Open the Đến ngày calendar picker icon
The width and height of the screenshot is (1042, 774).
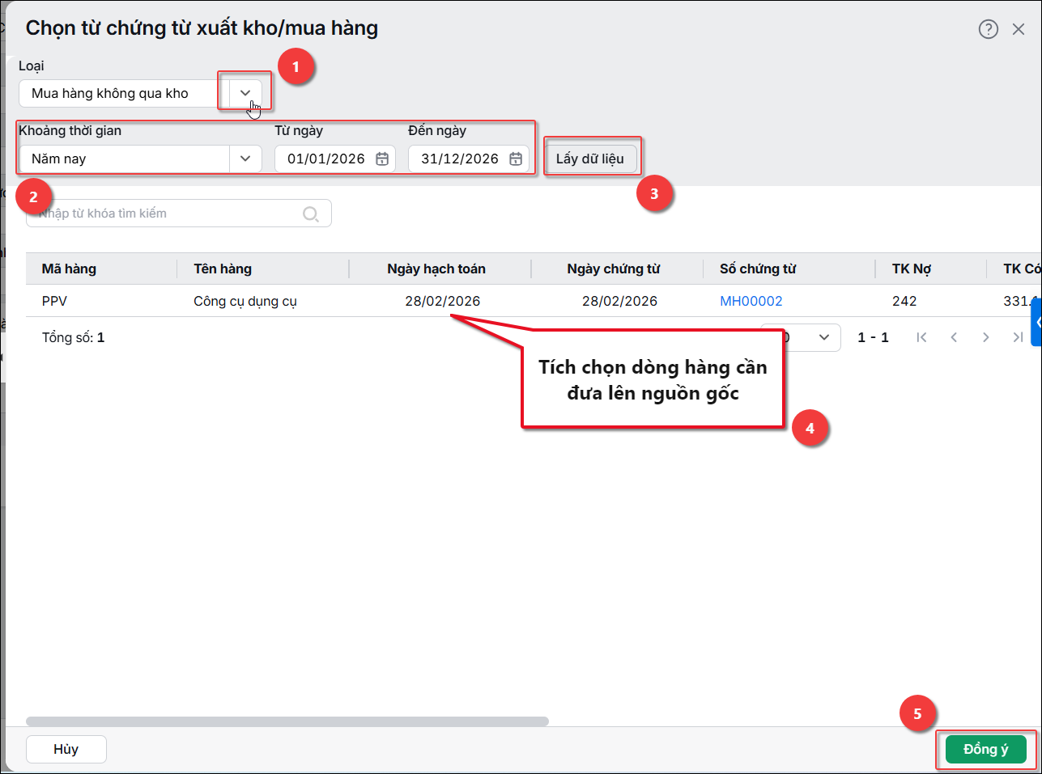pos(516,159)
